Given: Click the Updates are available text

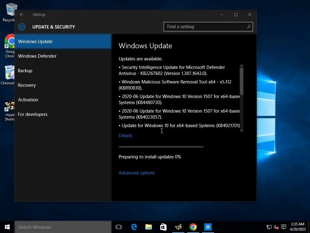Looking at the screenshot, I should 140,59.
